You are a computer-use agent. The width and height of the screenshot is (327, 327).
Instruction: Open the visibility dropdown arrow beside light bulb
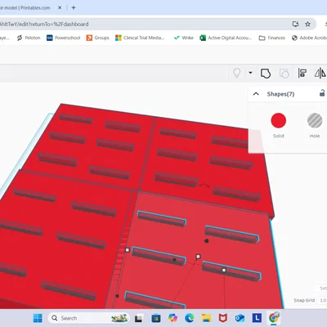tap(250, 73)
